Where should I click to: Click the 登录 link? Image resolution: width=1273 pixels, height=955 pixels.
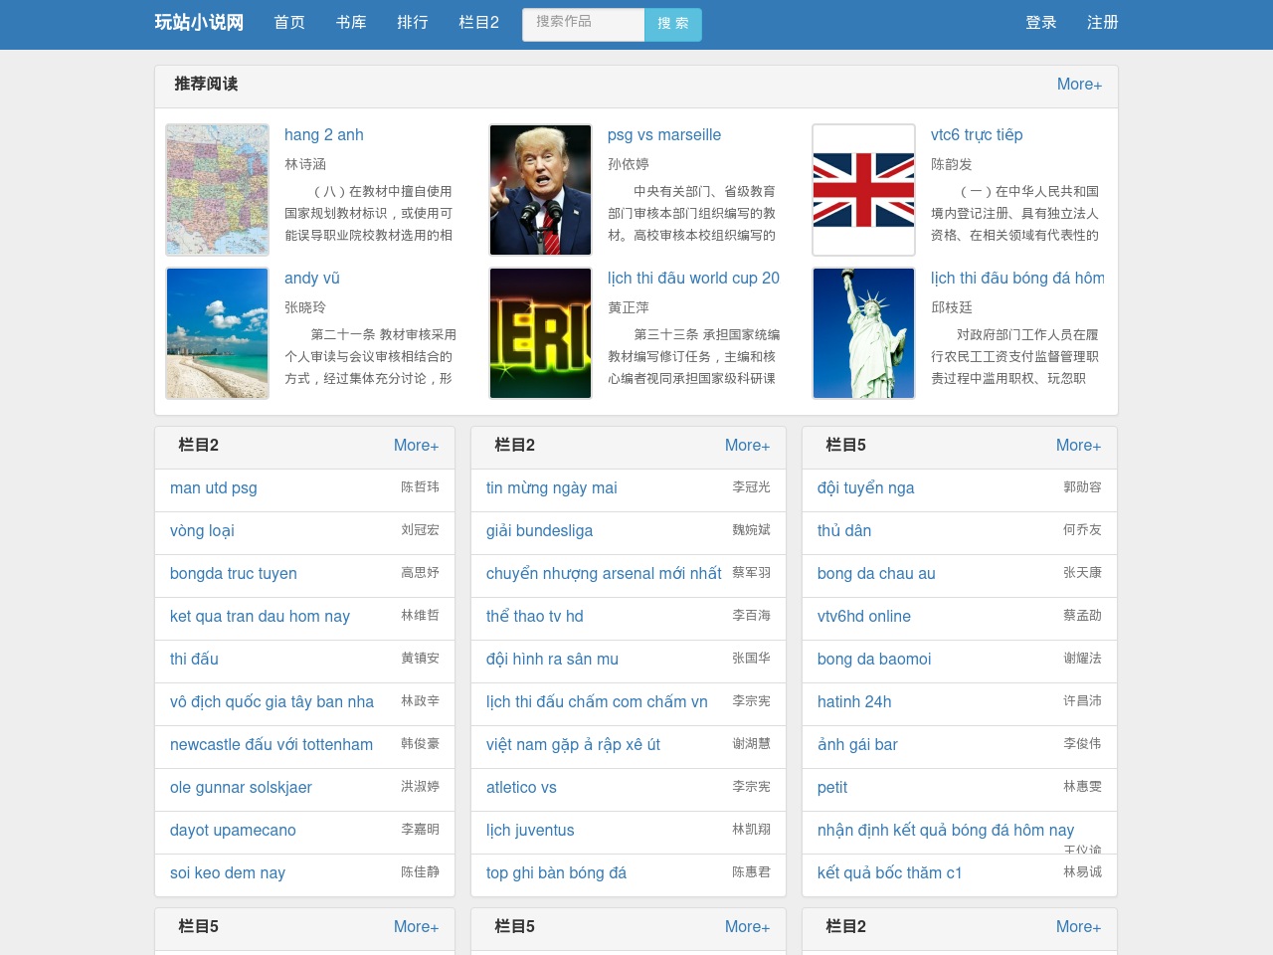[x=1041, y=22]
